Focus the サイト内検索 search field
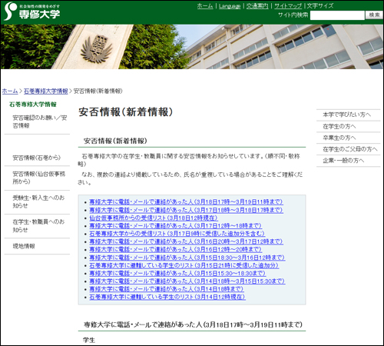384x346 pixels. [337, 15]
